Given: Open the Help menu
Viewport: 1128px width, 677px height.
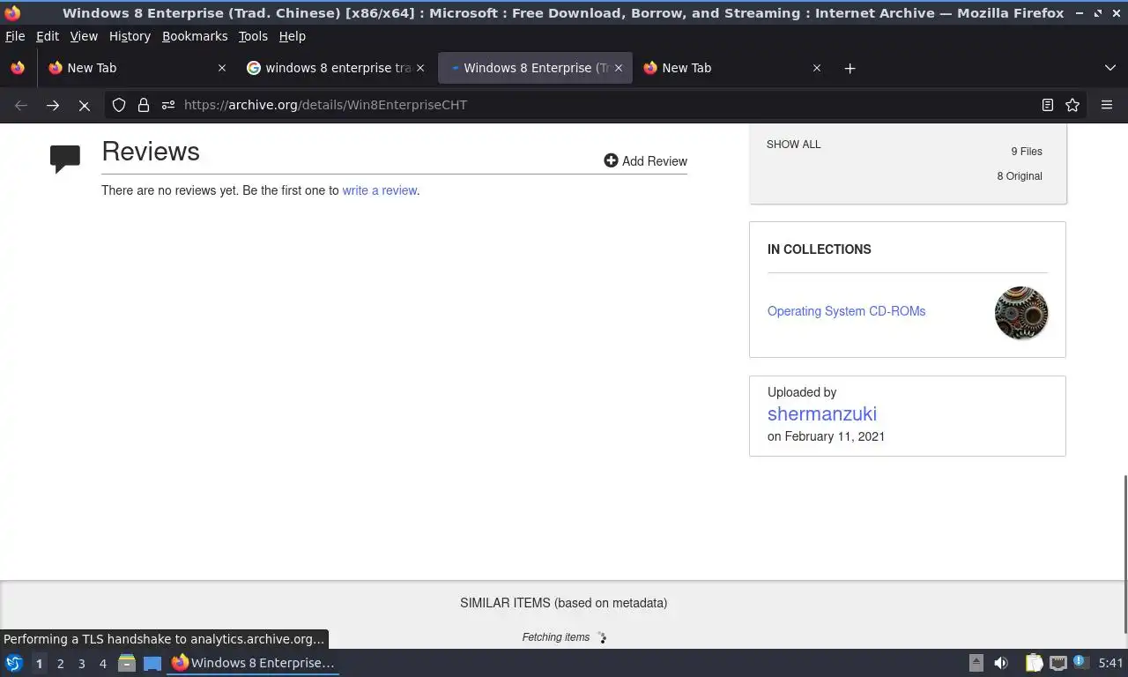Looking at the screenshot, I should [292, 36].
